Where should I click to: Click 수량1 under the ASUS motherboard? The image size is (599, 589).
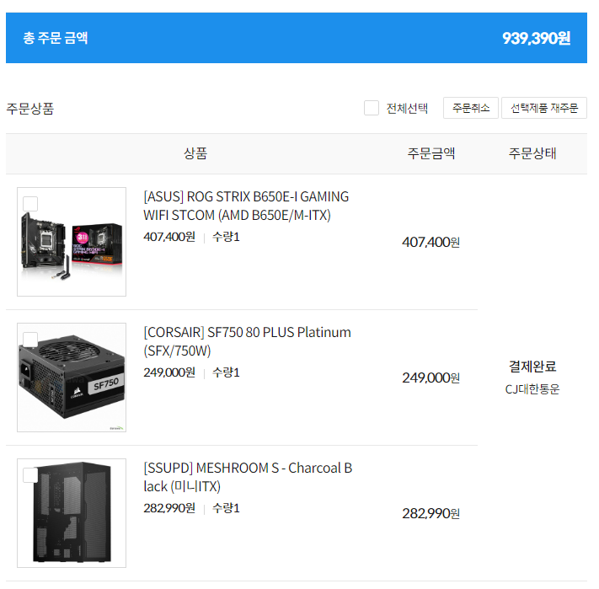(226, 237)
